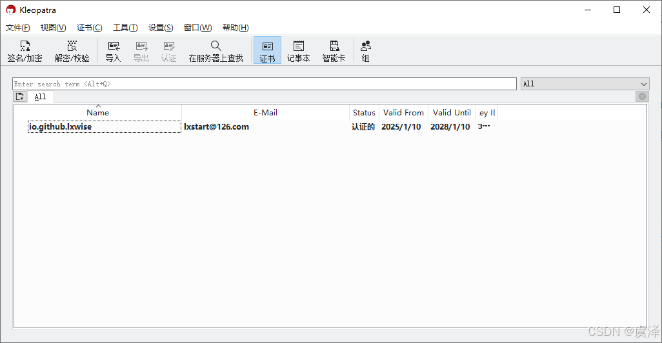Screen dimensions: 662x343
Task: Click the truncated key ID cell 3…
Action: click(x=484, y=126)
